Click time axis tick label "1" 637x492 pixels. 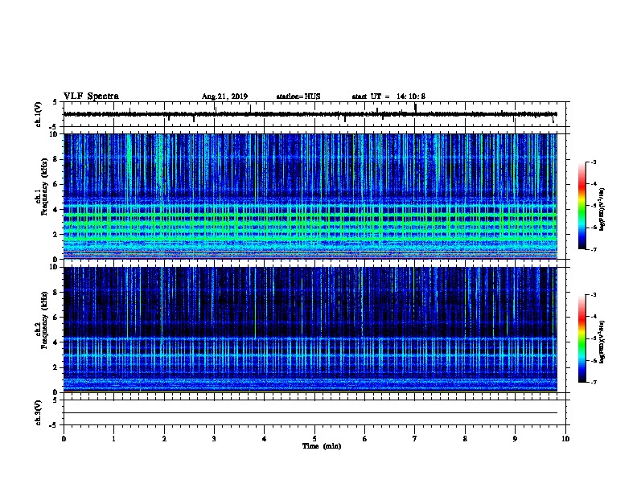(113, 439)
